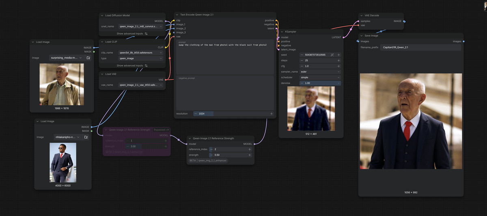Click the Bypassed badge icon on purple node
This screenshot has width=487, height=216.
pos(168,130)
